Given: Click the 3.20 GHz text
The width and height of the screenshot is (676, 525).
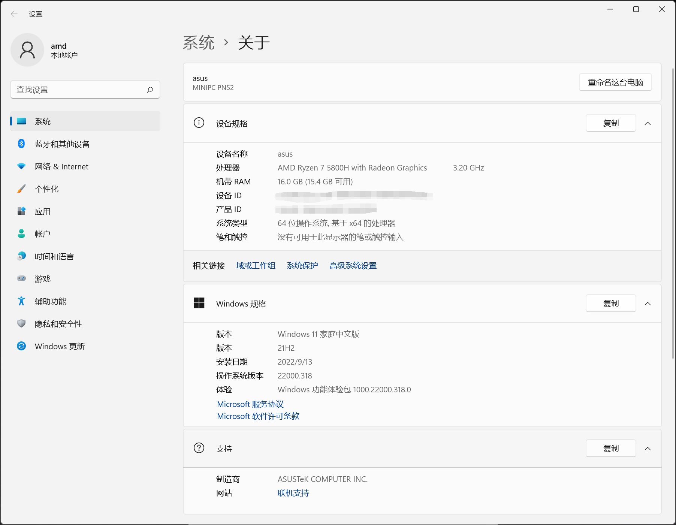Looking at the screenshot, I should click(x=468, y=168).
